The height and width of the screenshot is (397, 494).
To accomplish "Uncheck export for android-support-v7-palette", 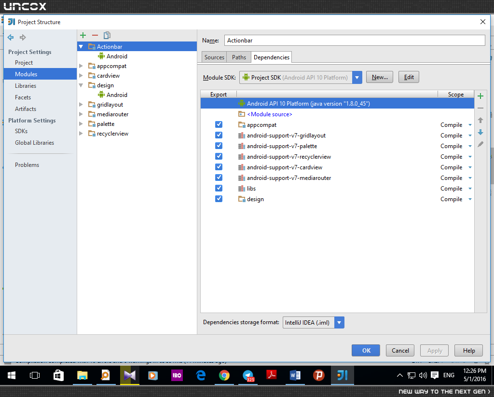I will 219,146.
